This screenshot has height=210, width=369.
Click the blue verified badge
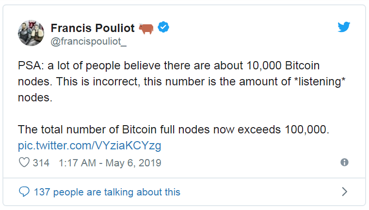(163, 28)
